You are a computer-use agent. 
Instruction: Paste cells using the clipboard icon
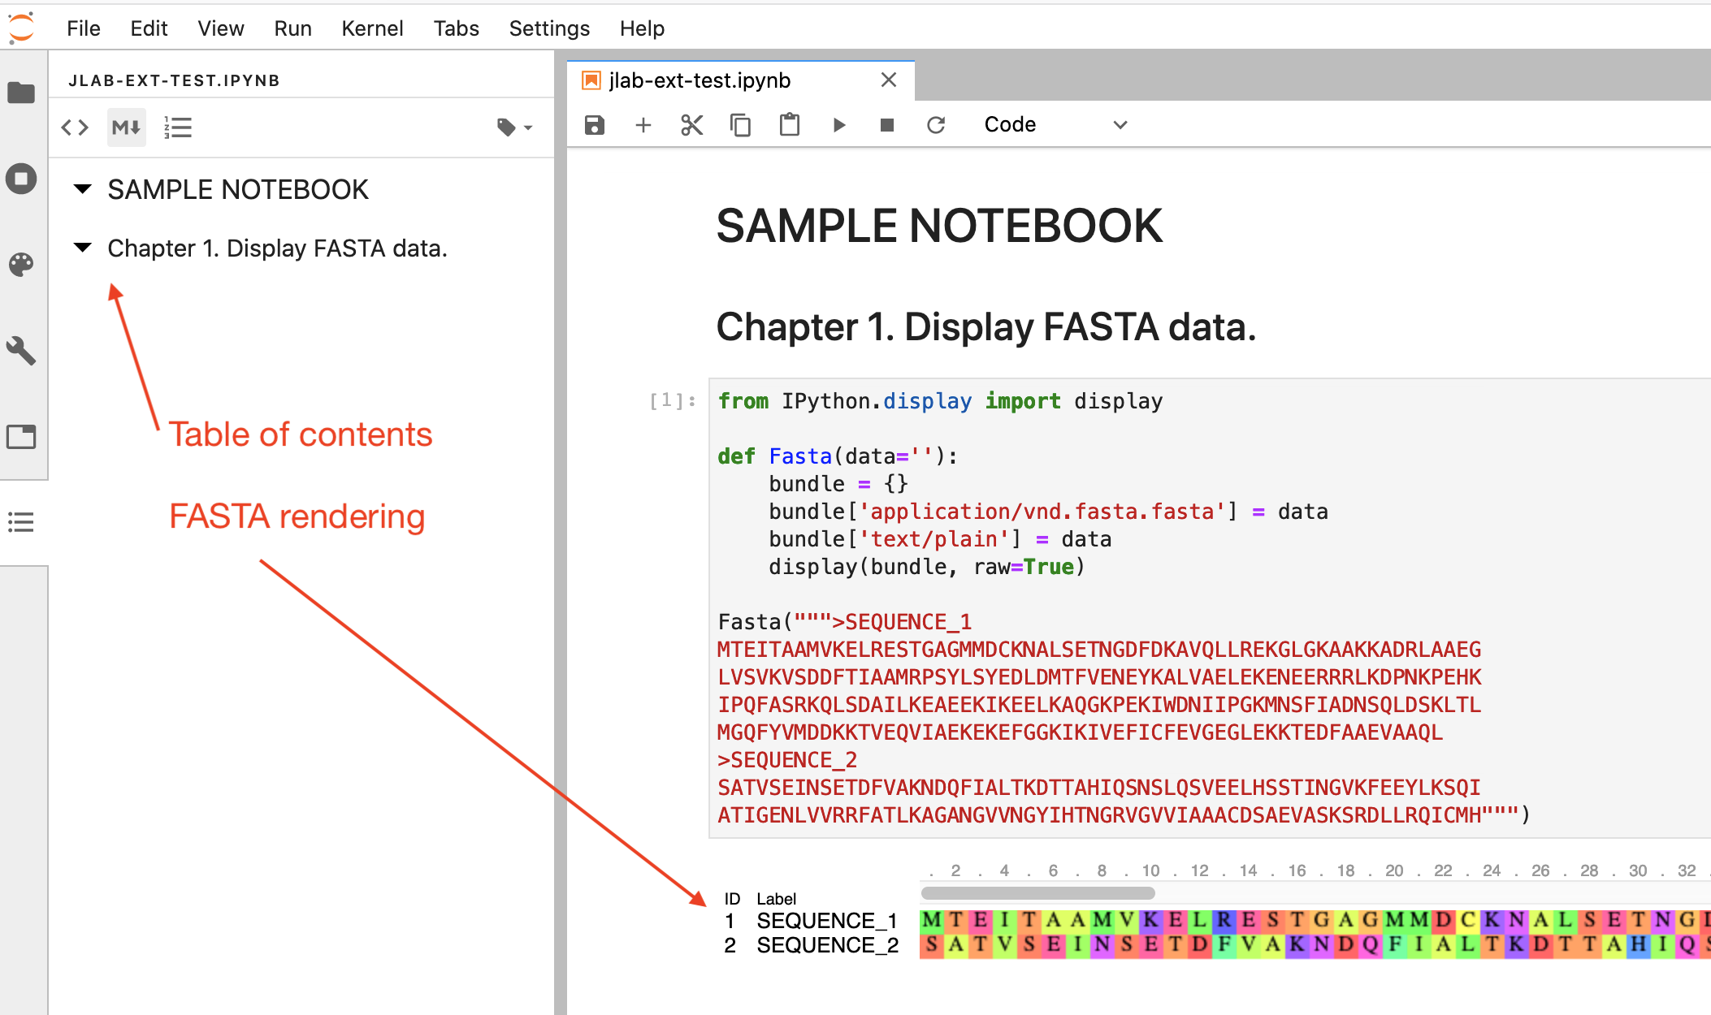789,125
